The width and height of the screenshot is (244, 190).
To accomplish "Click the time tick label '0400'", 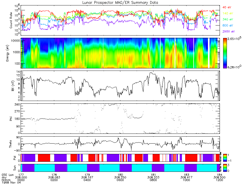I will click(x=87, y=180).
